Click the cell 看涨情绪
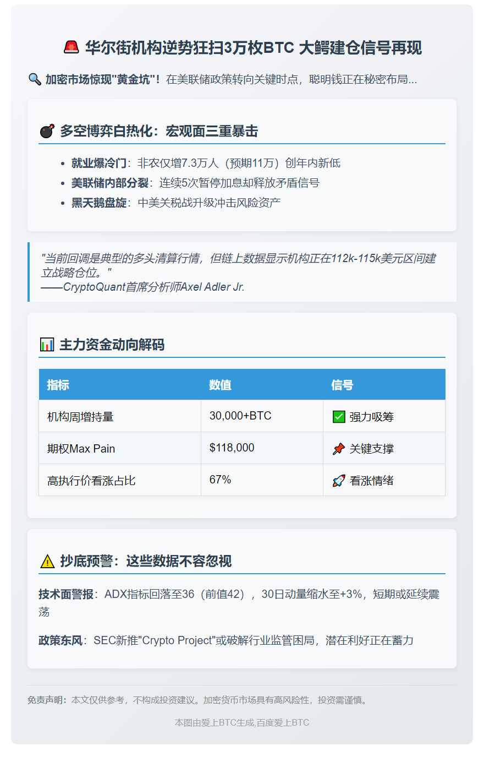The width and height of the screenshot is (484, 762). (x=384, y=480)
